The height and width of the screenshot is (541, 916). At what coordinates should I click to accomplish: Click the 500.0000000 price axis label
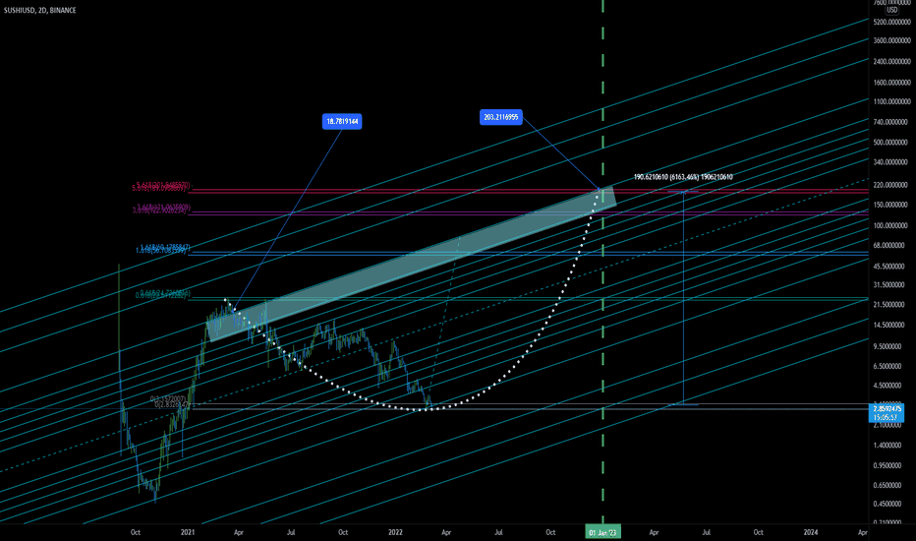pos(892,142)
